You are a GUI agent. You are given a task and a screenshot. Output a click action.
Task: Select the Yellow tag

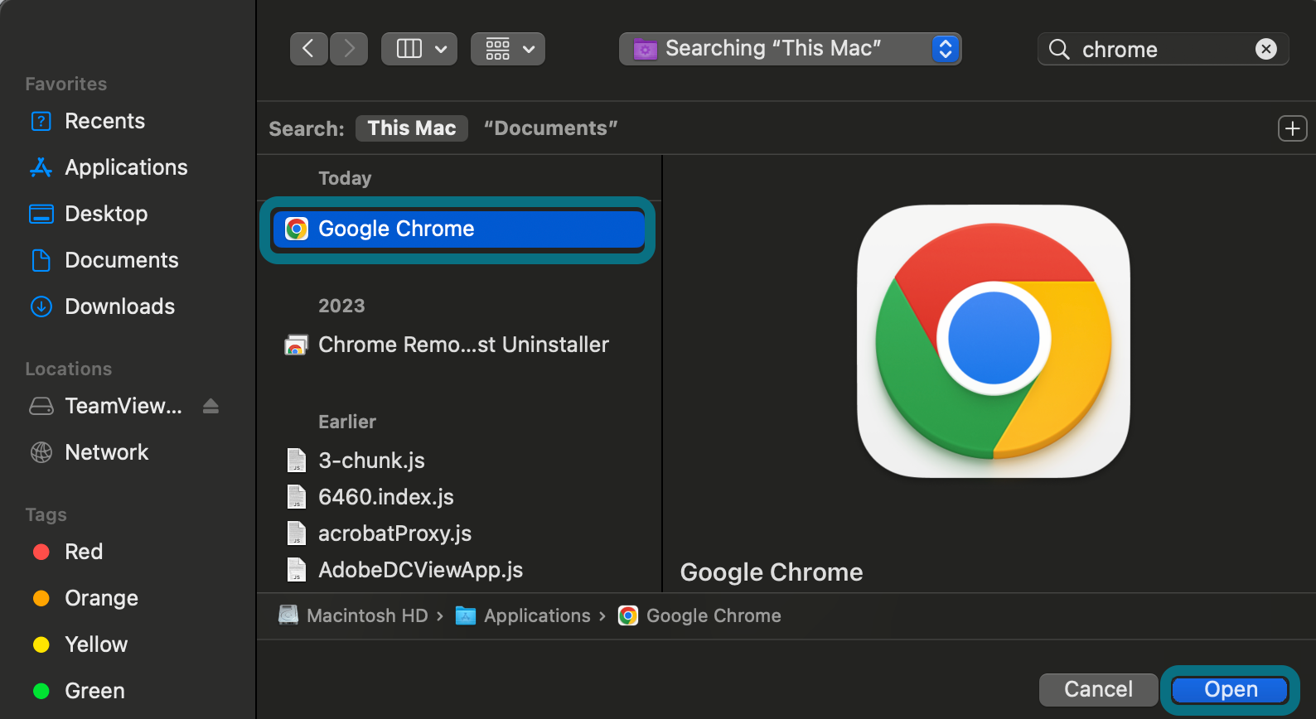click(x=96, y=644)
